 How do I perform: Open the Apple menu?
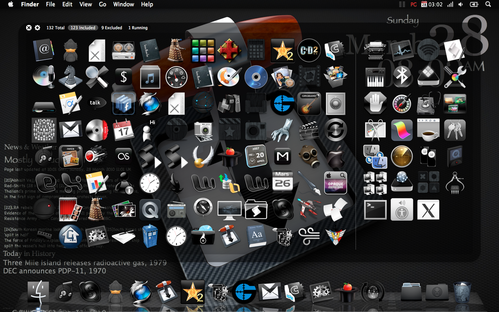(x=11, y=4)
